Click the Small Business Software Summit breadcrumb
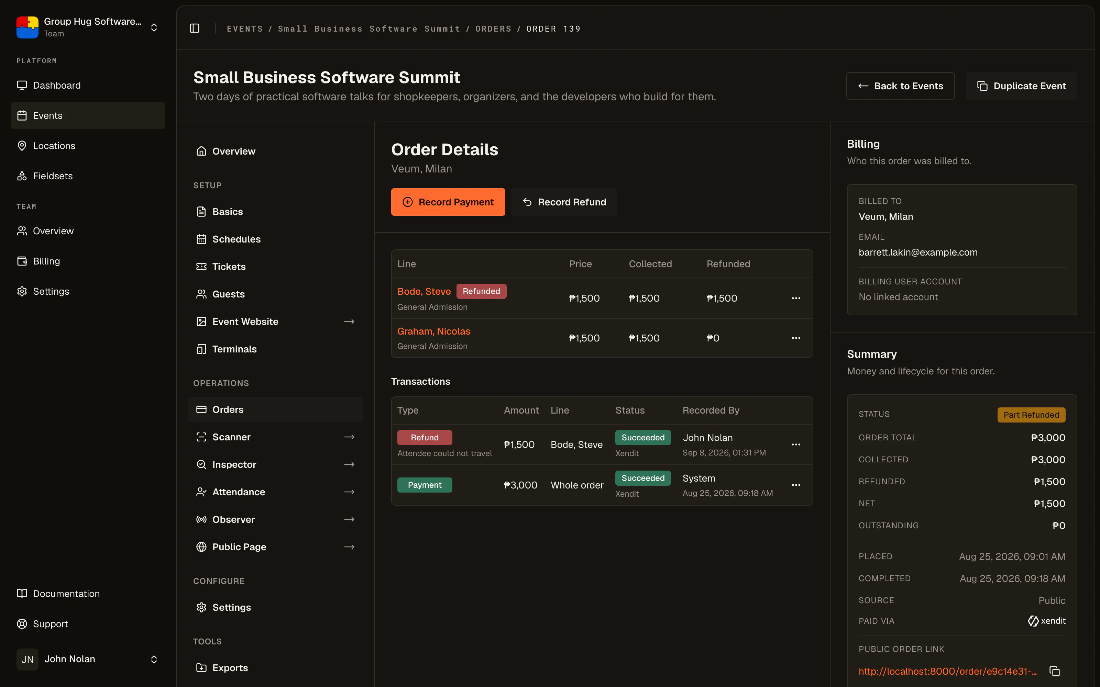1100x687 pixels. pyautogui.click(x=369, y=29)
